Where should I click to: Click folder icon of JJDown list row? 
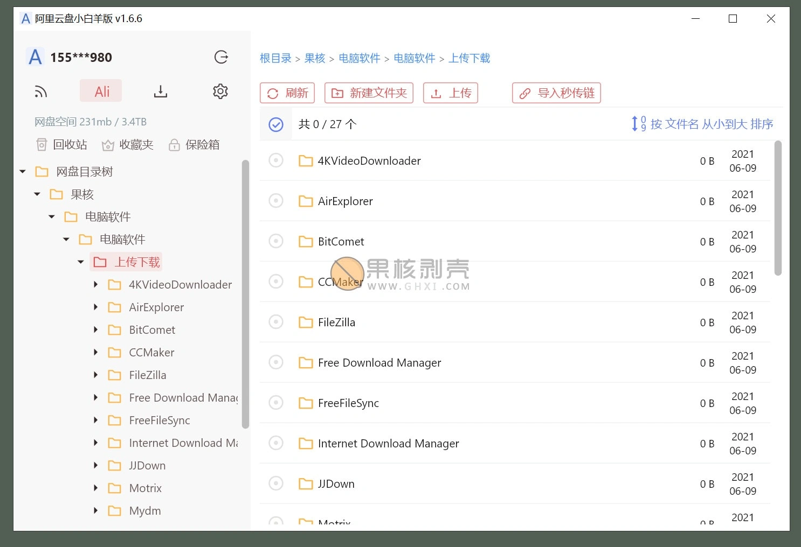(x=306, y=483)
